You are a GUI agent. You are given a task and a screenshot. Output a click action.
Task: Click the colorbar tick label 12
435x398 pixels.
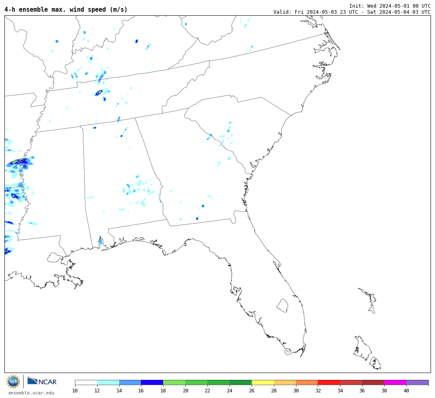pos(97,390)
